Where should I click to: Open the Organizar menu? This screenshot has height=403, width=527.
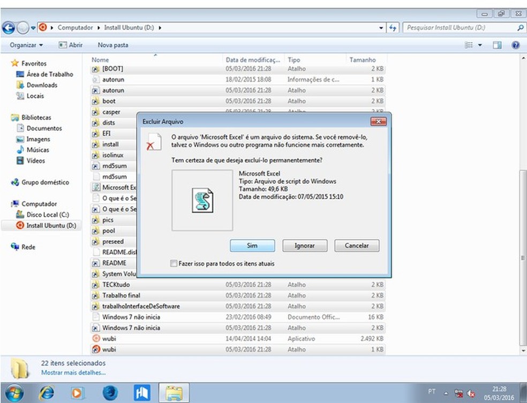tap(26, 45)
